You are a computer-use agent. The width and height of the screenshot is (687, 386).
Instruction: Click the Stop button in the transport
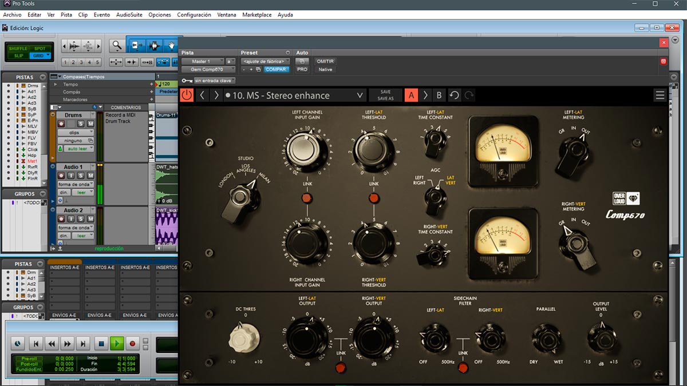tap(101, 344)
